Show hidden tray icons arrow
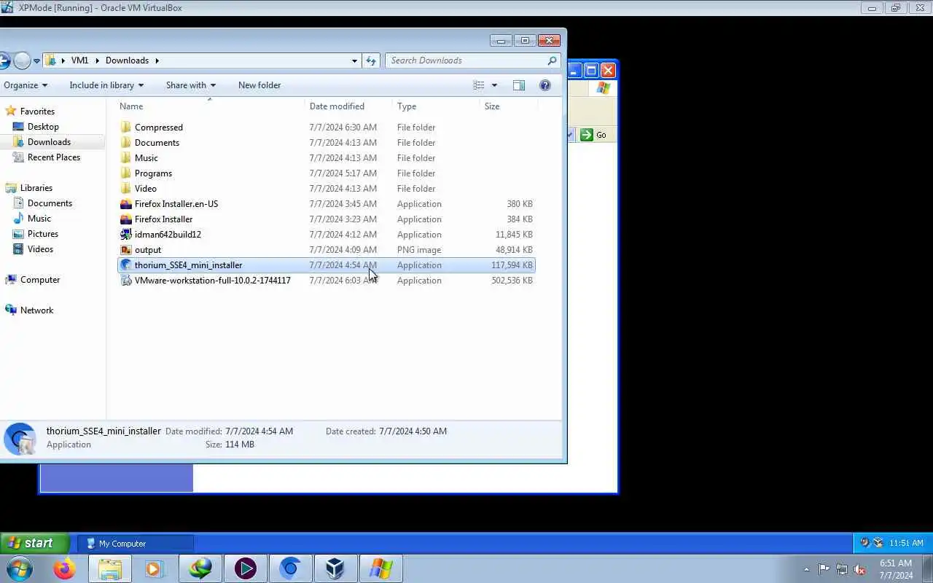This screenshot has width=933, height=583. tap(806, 569)
